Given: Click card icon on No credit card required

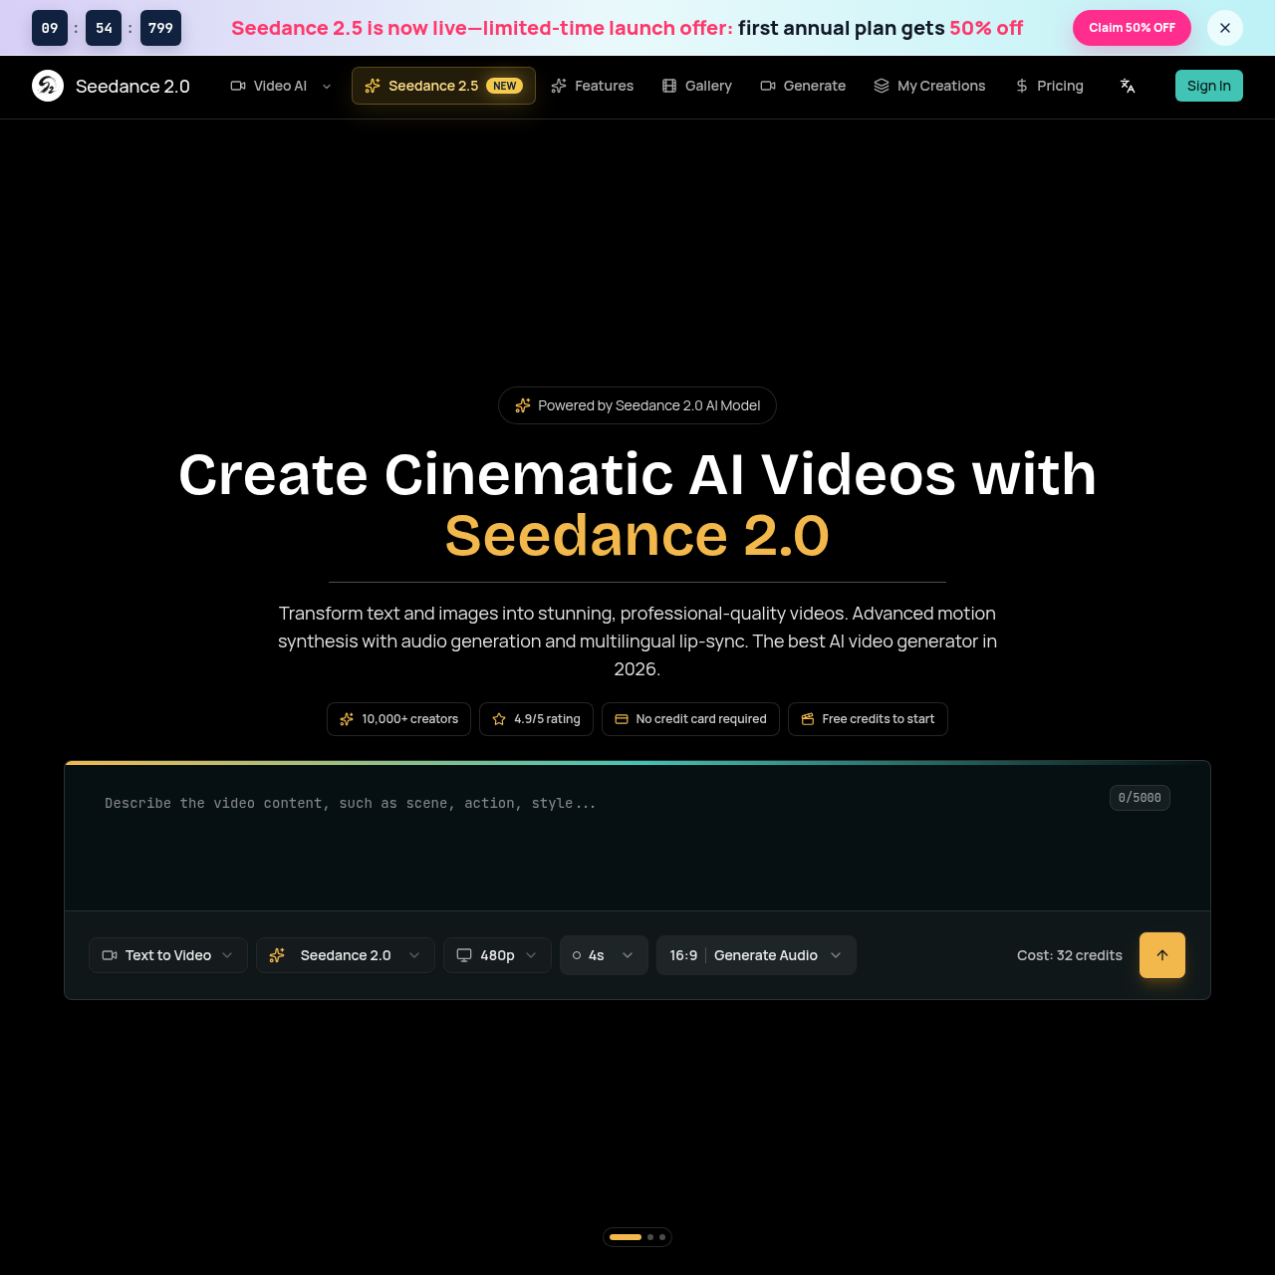Looking at the screenshot, I should tap(622, 719).
